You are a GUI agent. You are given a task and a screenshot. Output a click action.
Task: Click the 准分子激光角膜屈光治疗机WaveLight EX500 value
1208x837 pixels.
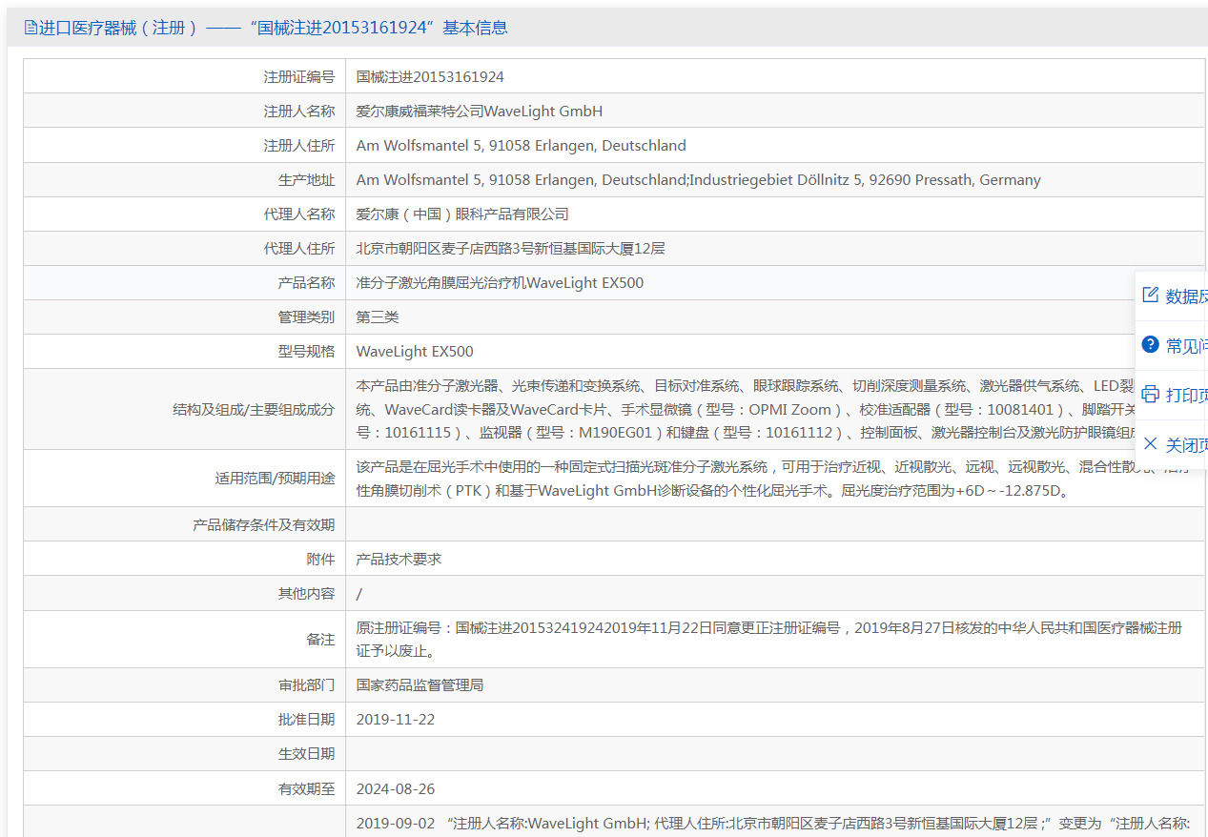500,283
